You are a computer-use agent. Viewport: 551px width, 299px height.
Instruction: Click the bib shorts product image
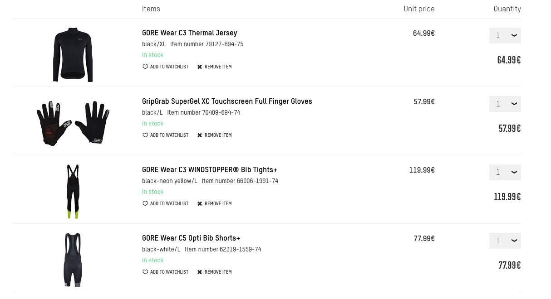pyautogui.click(x=73, y=260)
